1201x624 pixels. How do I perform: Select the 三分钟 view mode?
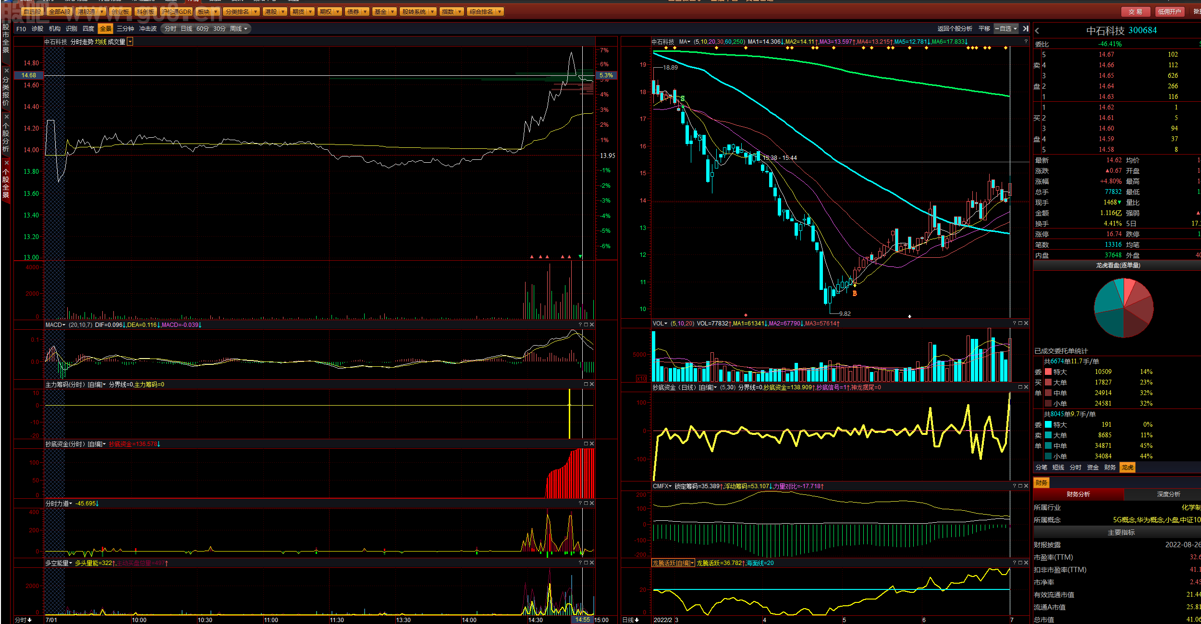point(125,29)
